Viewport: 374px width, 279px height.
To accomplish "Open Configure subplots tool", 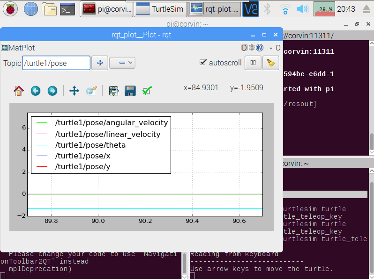I will click(113, 91).
